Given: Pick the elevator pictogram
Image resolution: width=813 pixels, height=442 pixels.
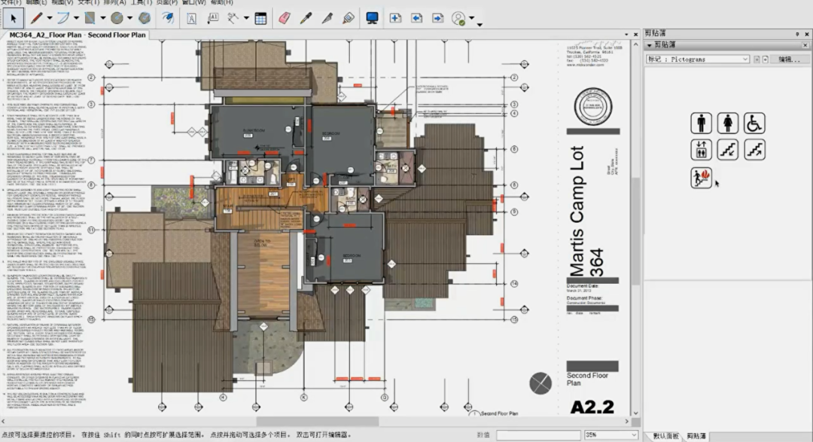Looking at the screenshot, I should 701,150.
